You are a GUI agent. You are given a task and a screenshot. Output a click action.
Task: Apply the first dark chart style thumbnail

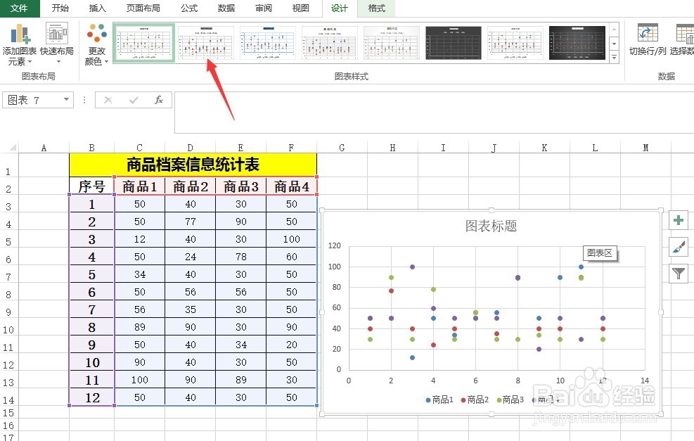pyautogui.click(x=454, y=43)
